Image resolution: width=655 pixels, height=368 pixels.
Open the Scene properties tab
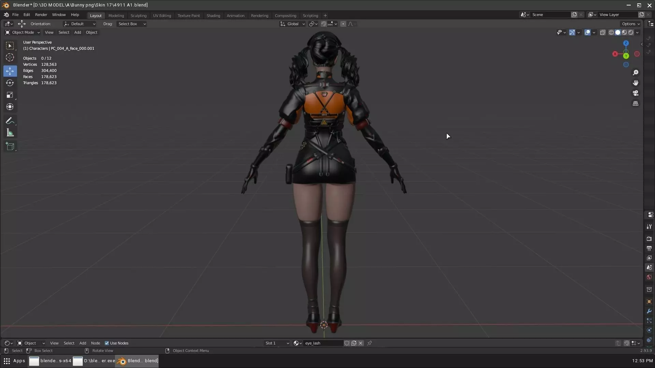pyautogui.click(x=649, y=267)
